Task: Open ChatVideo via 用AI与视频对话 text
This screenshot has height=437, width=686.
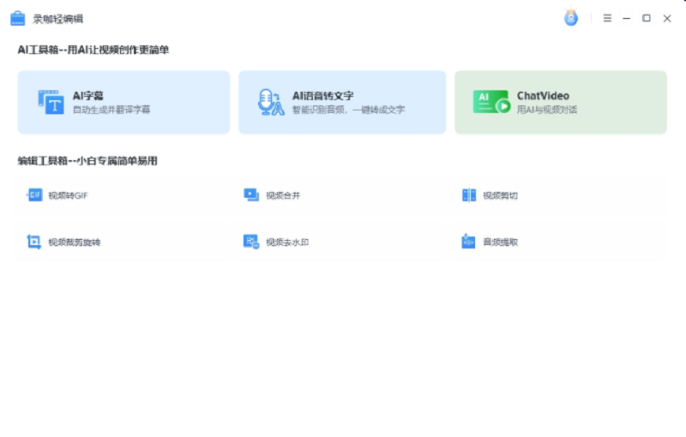Action: [x=546, y=110]
